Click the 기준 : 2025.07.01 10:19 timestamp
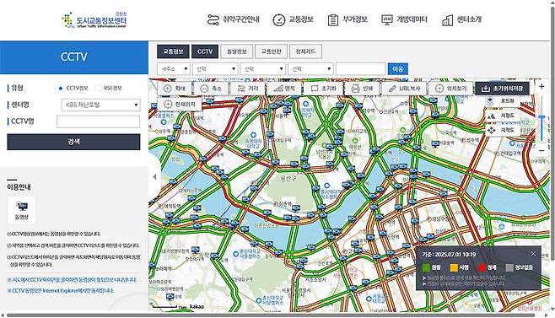The width and height of the screenshot is (555, 318). (449, 254)
